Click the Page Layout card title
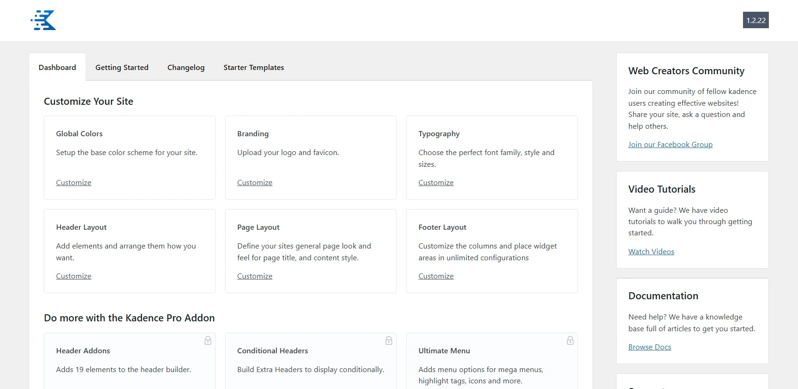Image resolution: width=798 pixels, height=389 pixels. [x=258, y=227]
